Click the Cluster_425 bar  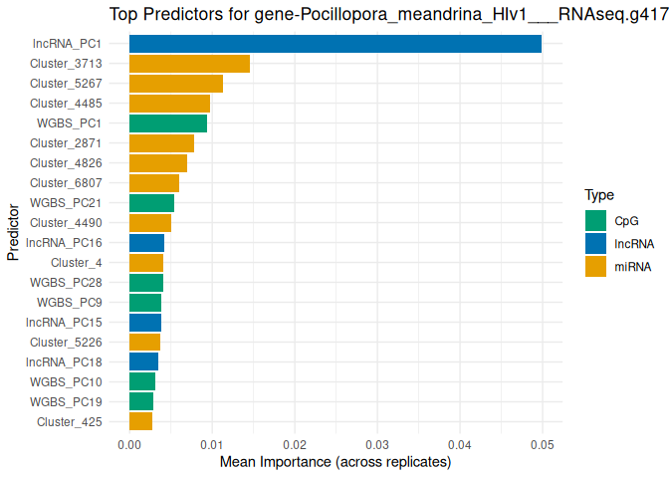[x=140, y=421]
